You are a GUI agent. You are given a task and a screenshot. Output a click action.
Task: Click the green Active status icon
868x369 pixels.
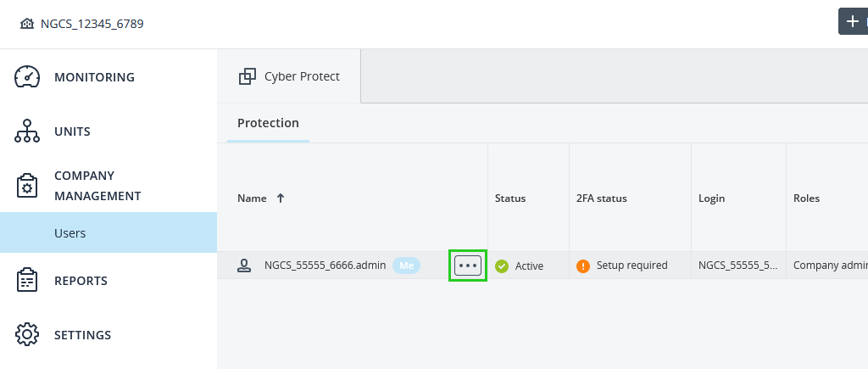(502, 266)
